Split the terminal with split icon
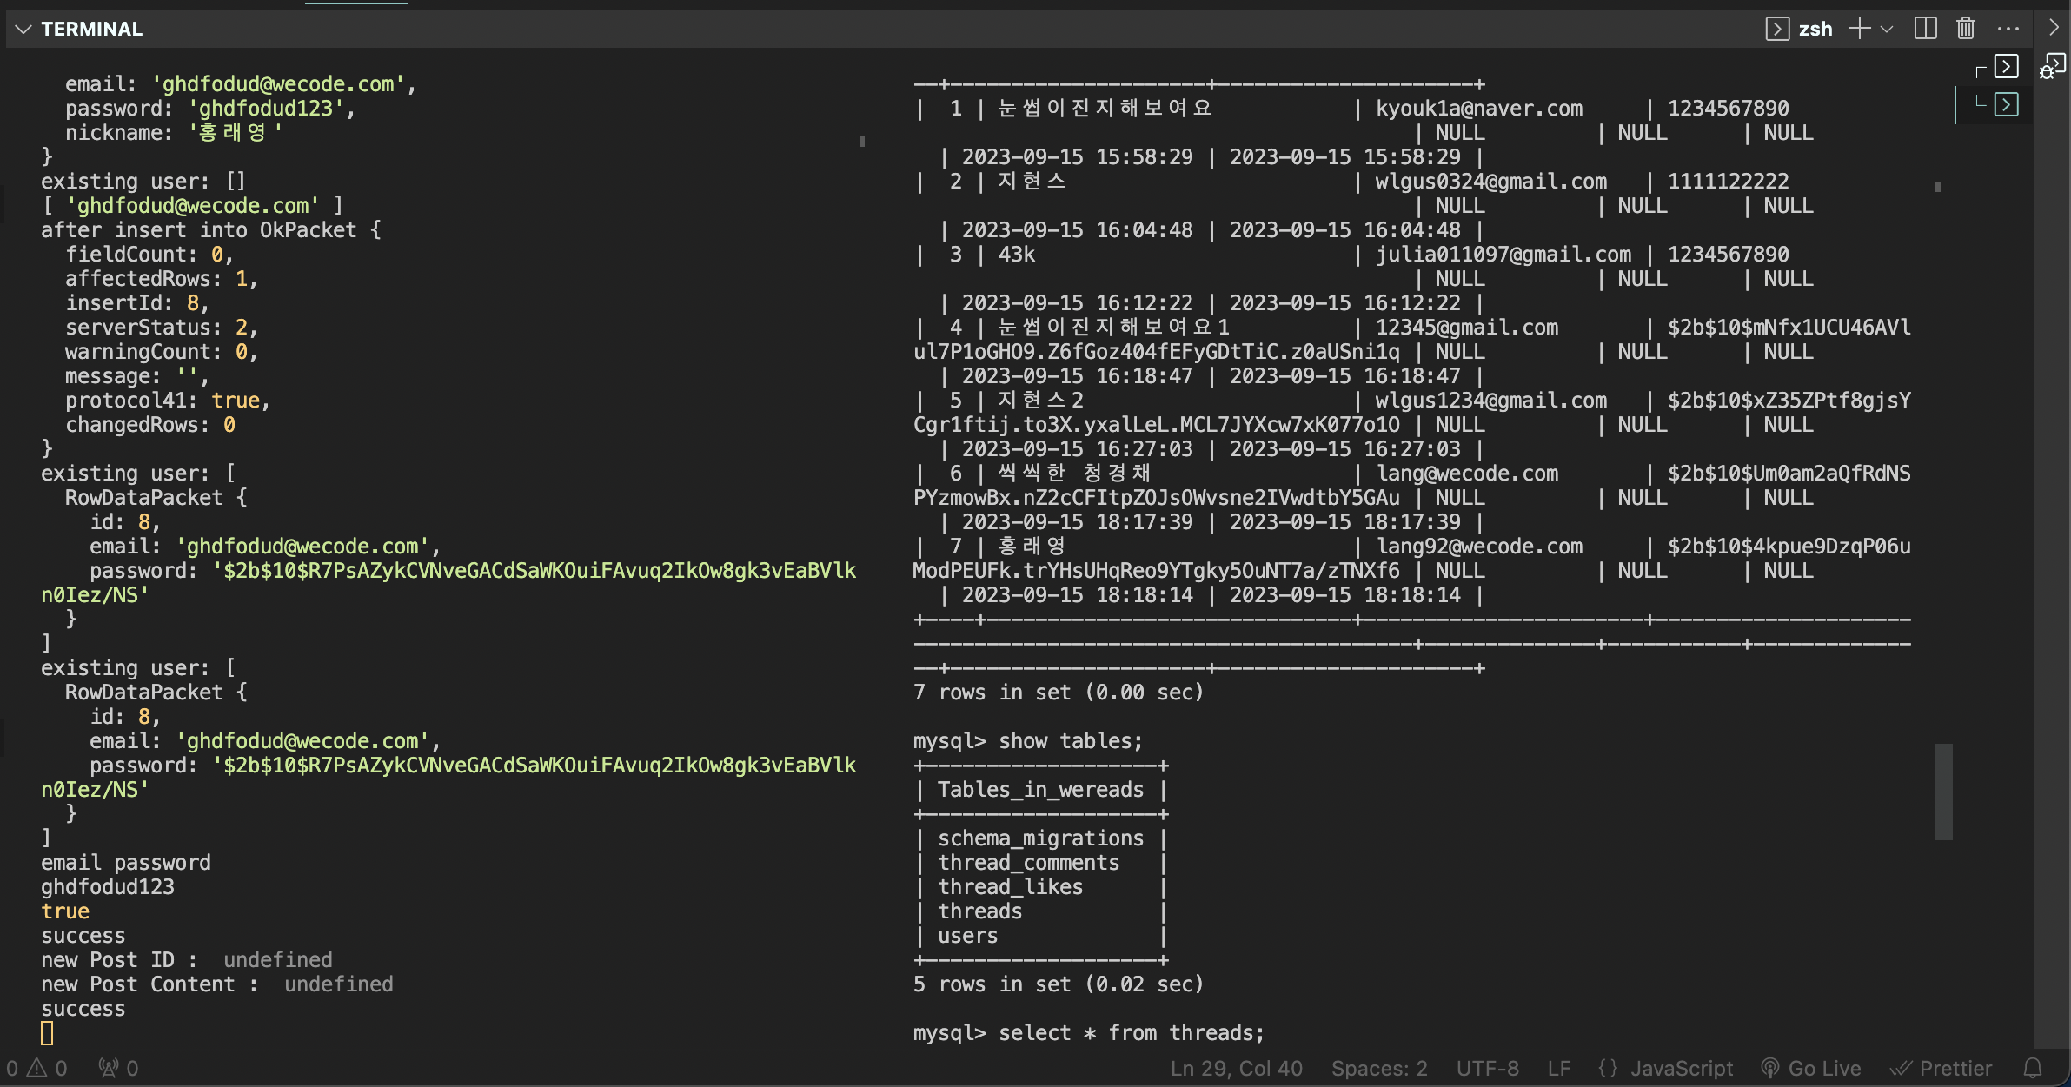Viewport: 2071px width, 1087px height. [x=1925, y=29]
